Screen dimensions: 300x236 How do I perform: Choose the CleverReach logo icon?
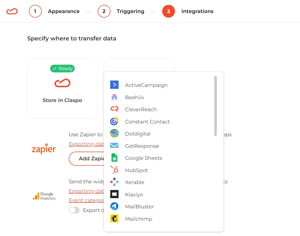(x=114, y=109)
